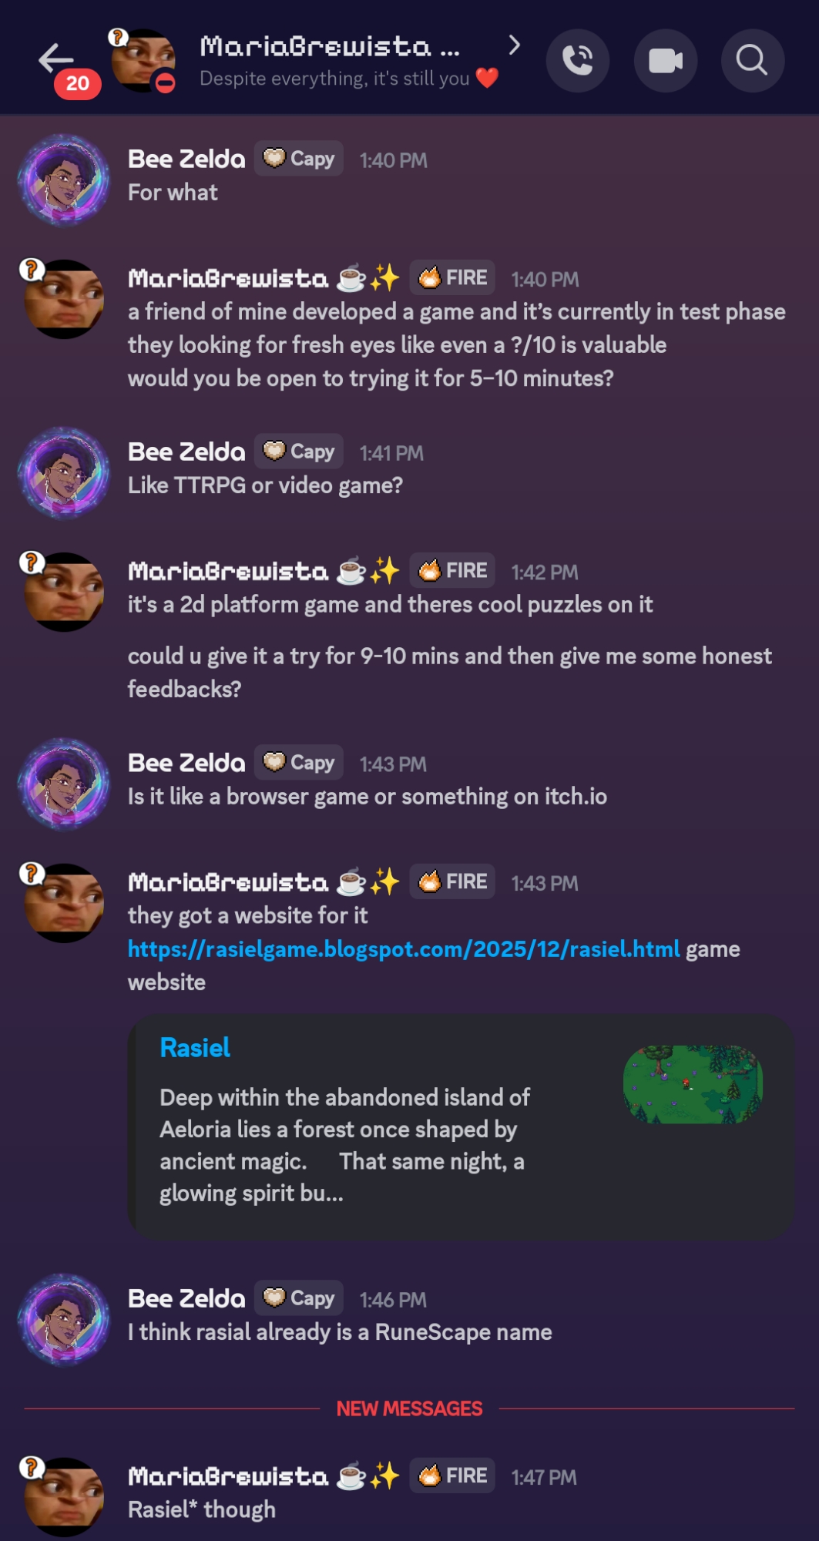Viewport: 819px width, 1541px height.
Task: Open the search magnifier icon
Action: pos(753,60)
